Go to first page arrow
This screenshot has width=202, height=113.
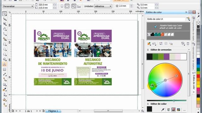(16, 111)
